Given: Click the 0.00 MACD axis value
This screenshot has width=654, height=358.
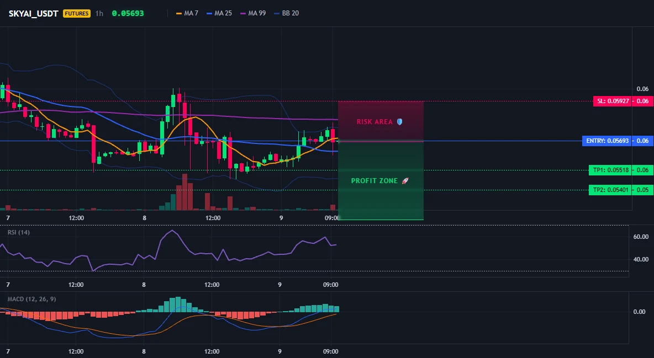Looking at the screenshot, I should tap(640, 312).
